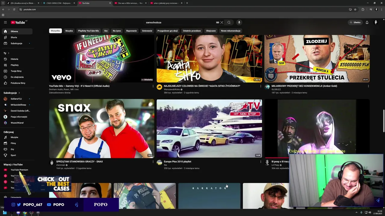The height and width of the screenshot is (216, 385).
Task: Open Sport under Odkrywaj
Action: (x=17, y=155)
